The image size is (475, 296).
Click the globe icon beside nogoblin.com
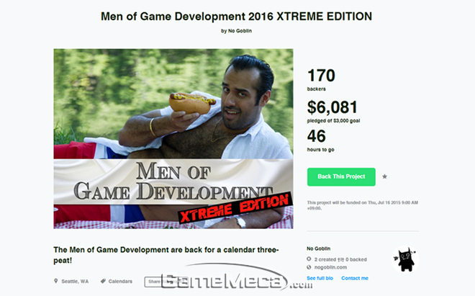(x=309, y=267)
